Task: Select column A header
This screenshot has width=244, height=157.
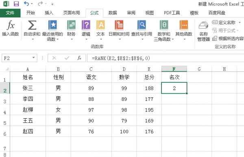Action: (x=28, y=69)
